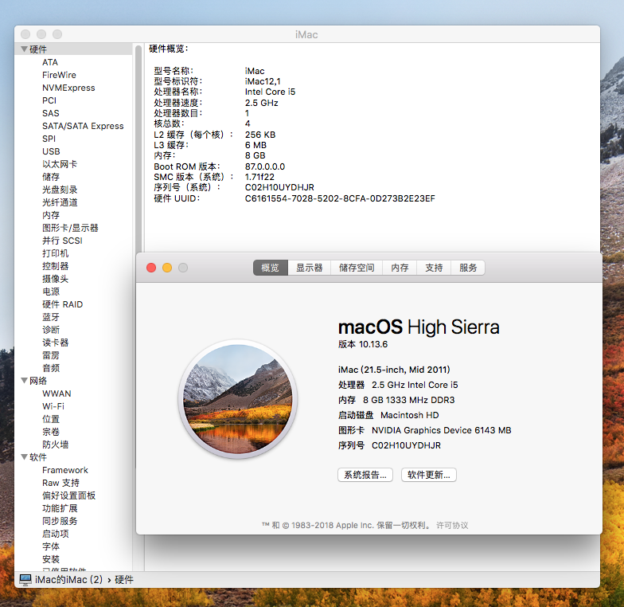The width and height of the screenshot is (624, 607).
Task: Select 储存 in the sidebar
Action: pyautogui.click(x=51, y=177)
